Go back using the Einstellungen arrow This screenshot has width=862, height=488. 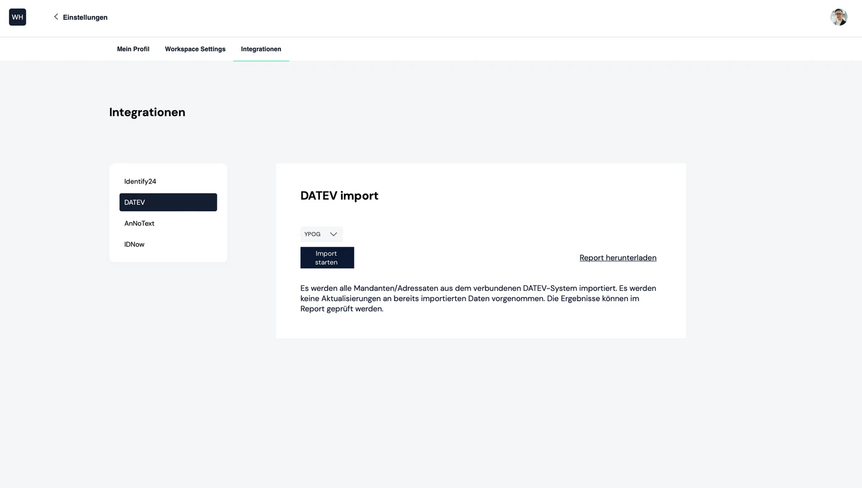pos(56,17)
